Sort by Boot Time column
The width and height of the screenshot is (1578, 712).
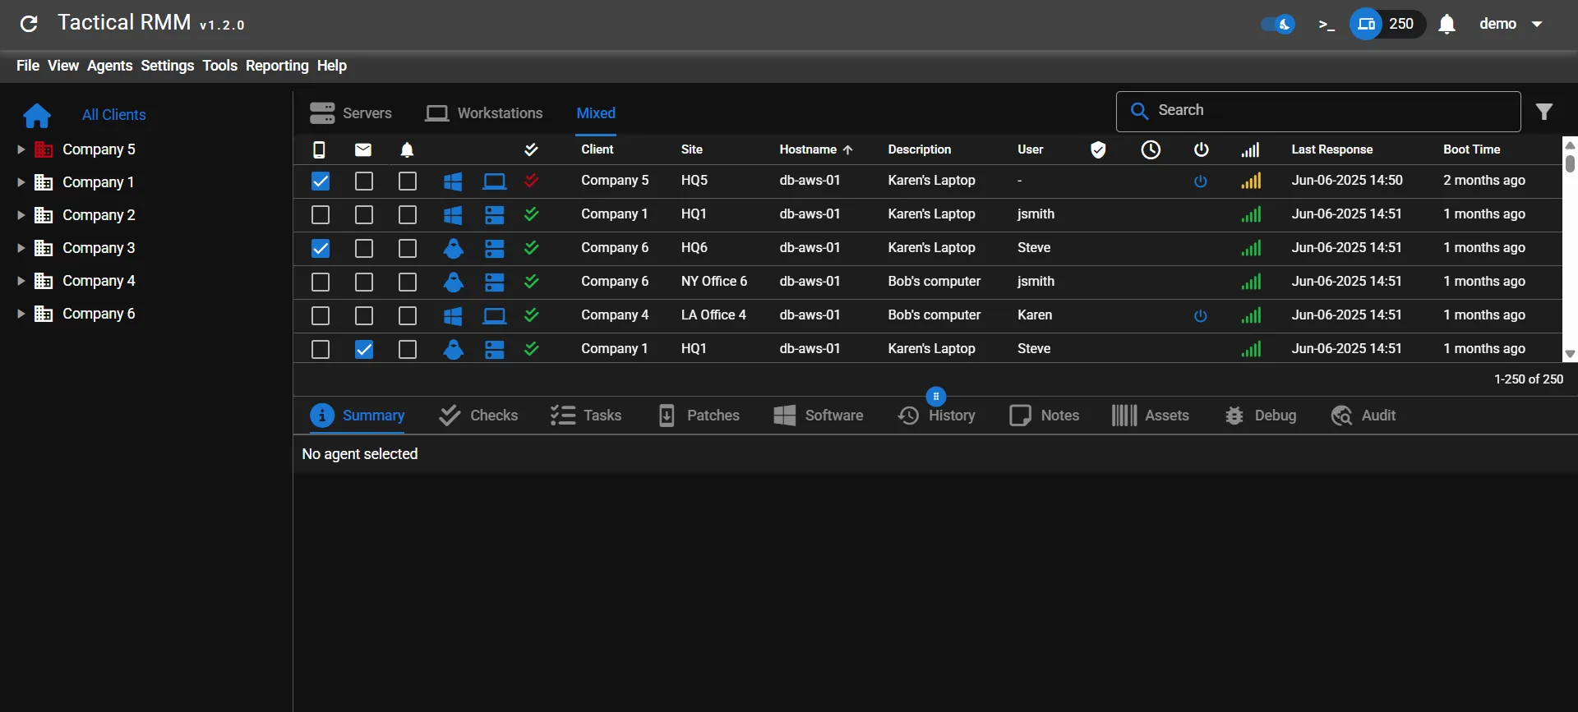click(1471, 149)
